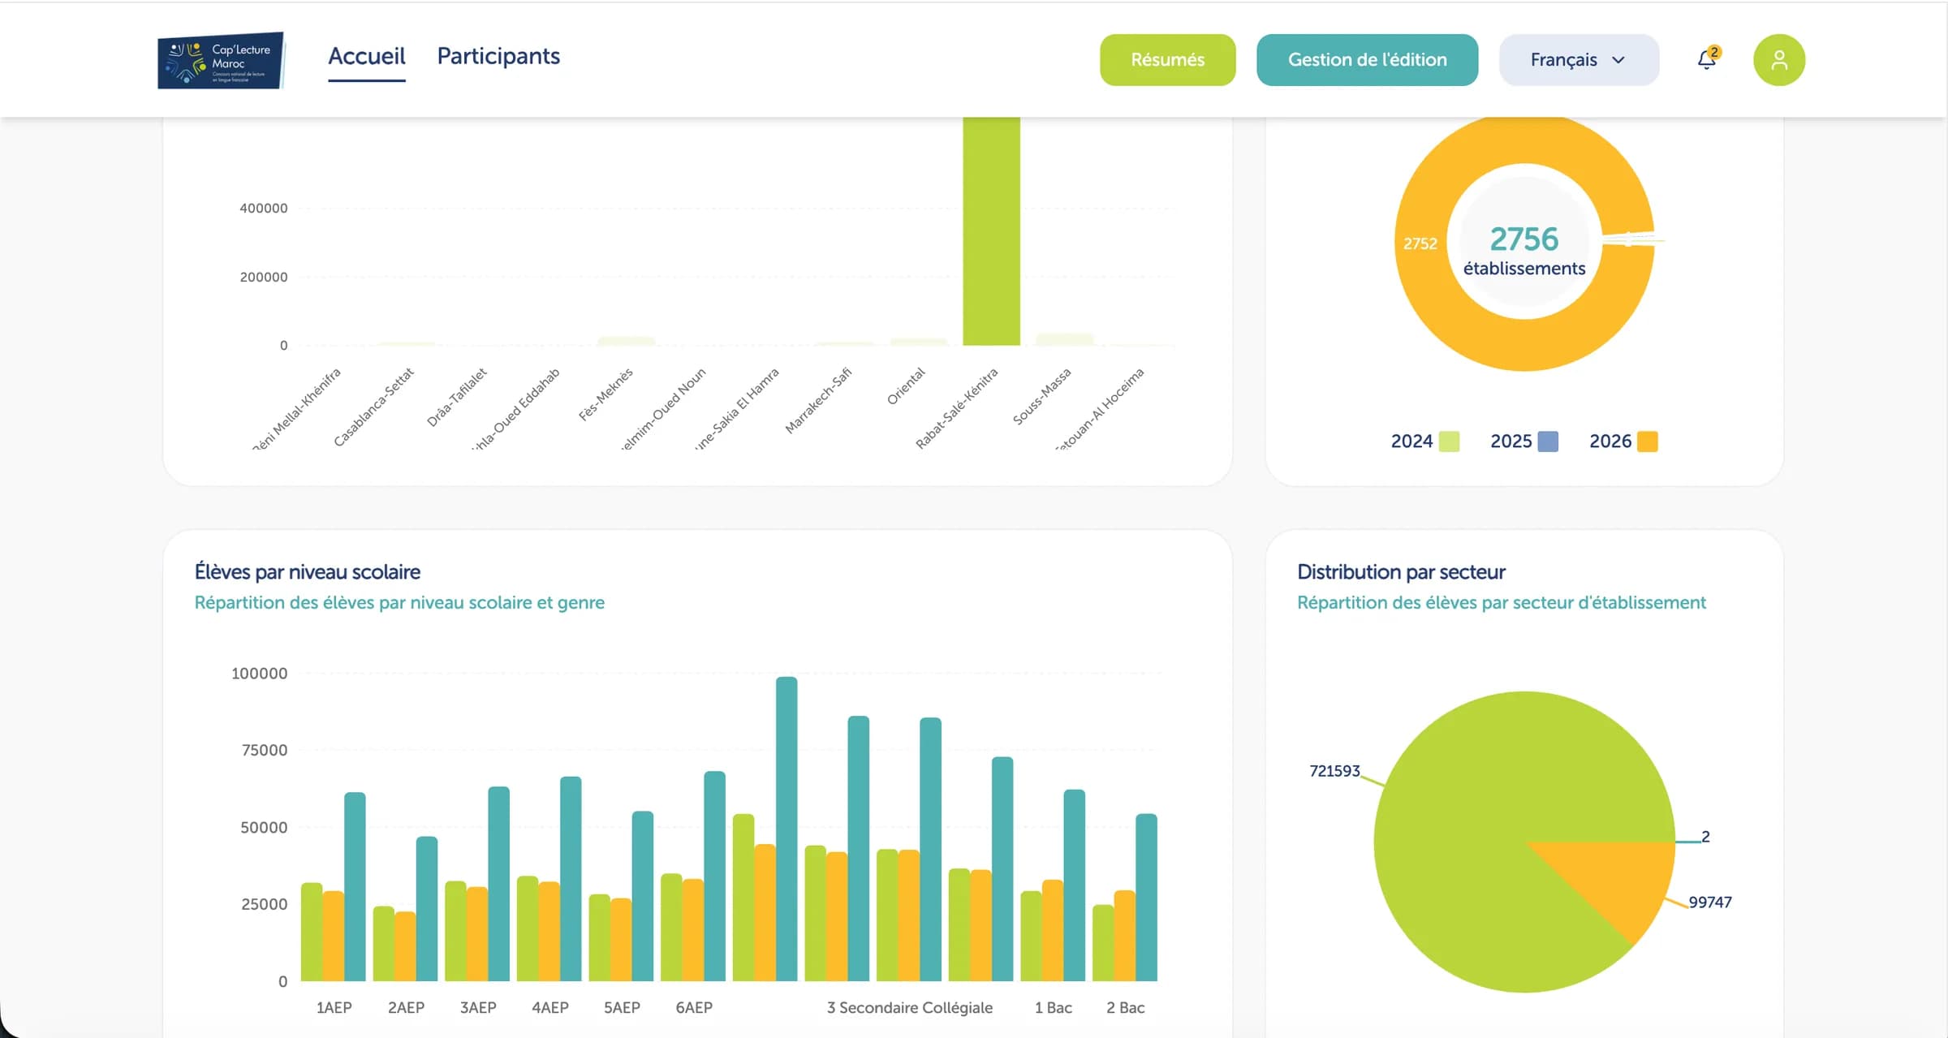Click the 1 Bac axis label

[x=1053, y=1008]
